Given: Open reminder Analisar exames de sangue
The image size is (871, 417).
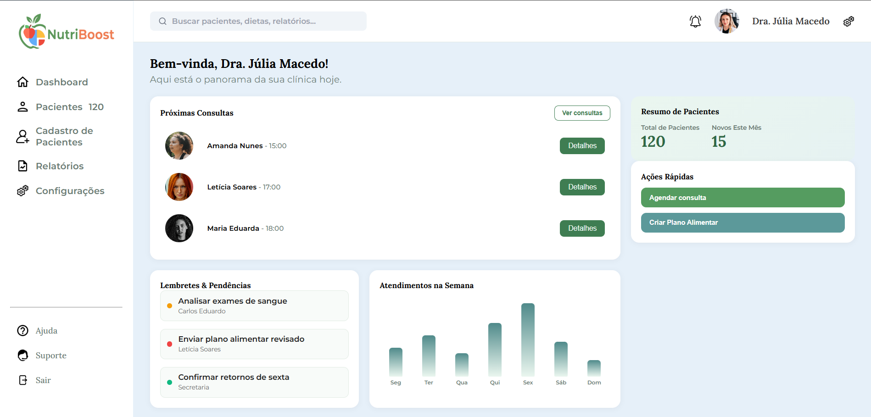Looking at the screenshot, I should (254, 306).
